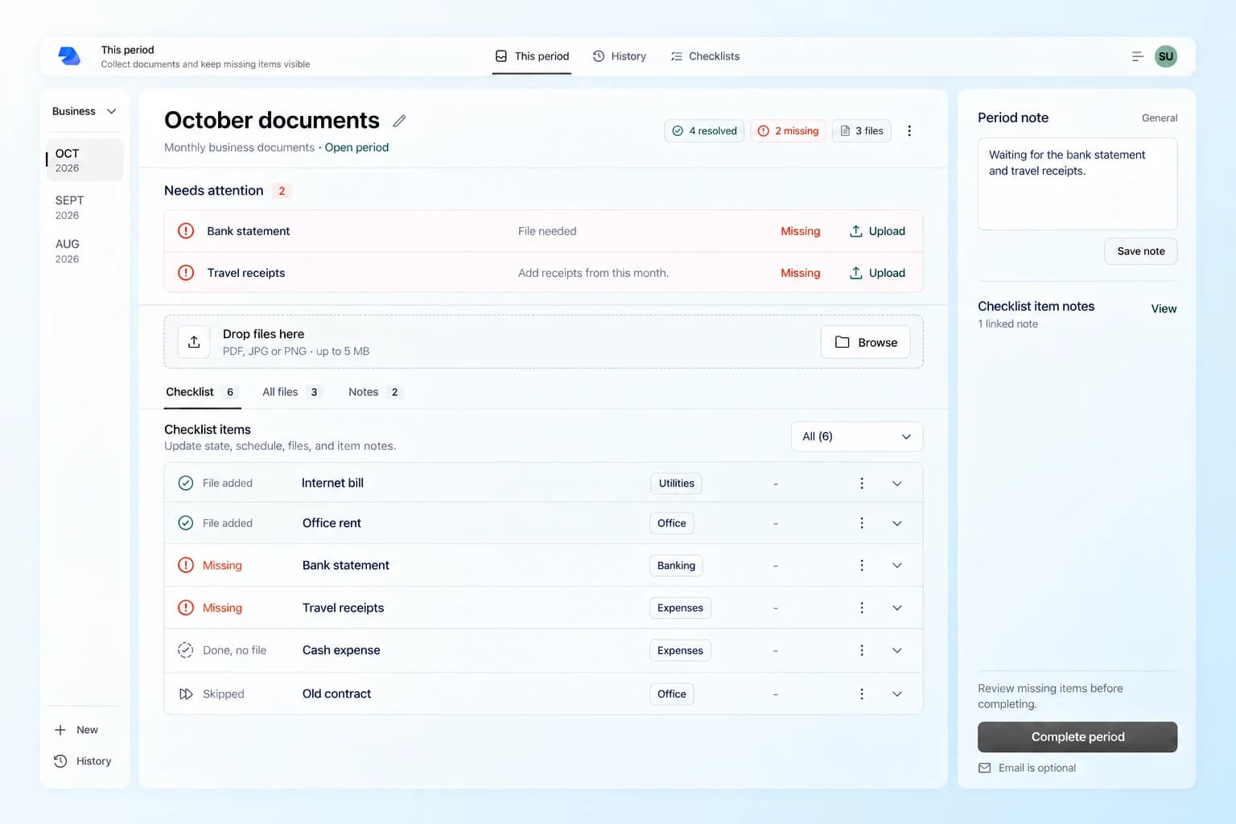Open the more menu for Travel receipts row

[x=862, y=608]
